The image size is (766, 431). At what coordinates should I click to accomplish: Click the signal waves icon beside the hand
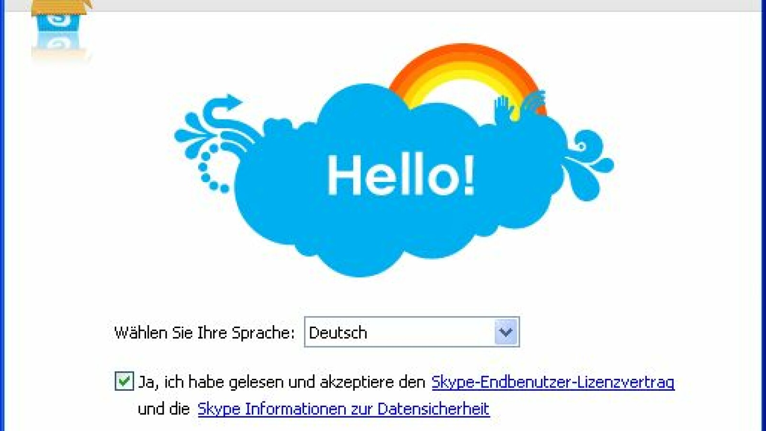pos(534,102)
